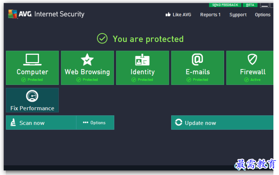Open the Support menu
Image resolution: width=279 pixels, height=175 pixels.
(x=238, y=15)
